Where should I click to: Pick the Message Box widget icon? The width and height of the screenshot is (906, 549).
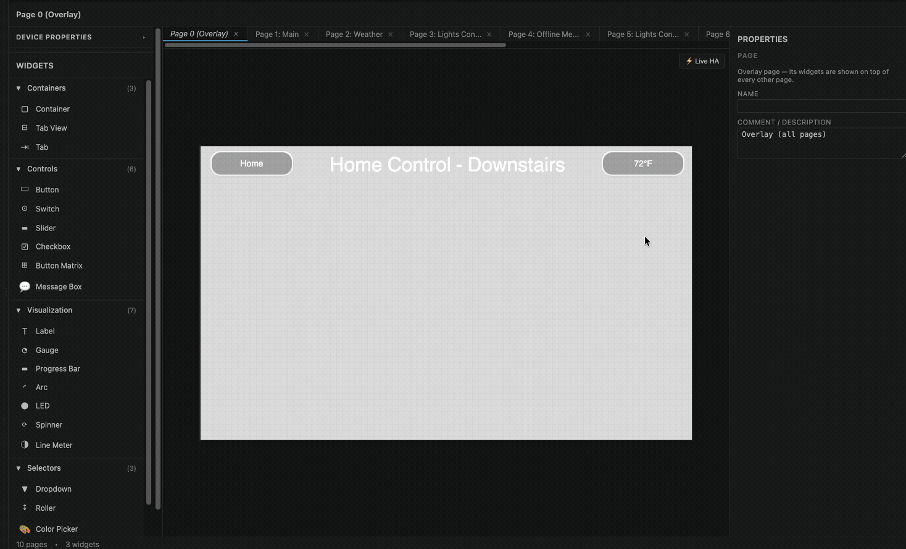[x=25, y=287]
